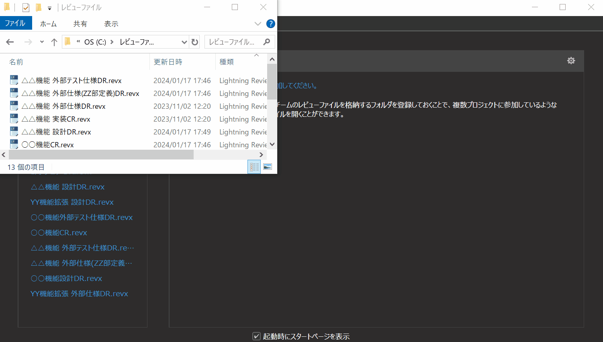
Task: Open truncated △△機能 外部テスト仕様DR.re… link
Action: (x=82, y=248)
